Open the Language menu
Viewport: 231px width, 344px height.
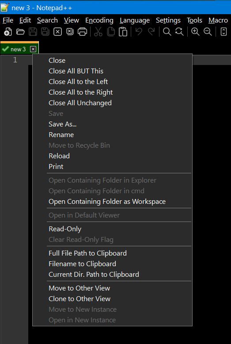tap(135, 20)
